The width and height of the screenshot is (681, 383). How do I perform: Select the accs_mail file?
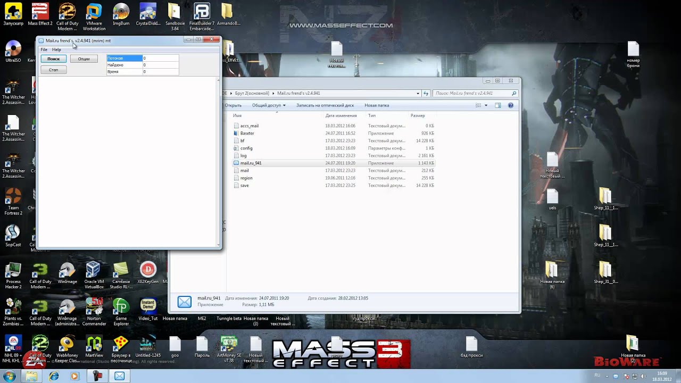pyautogui.click(x=334, y=126)
